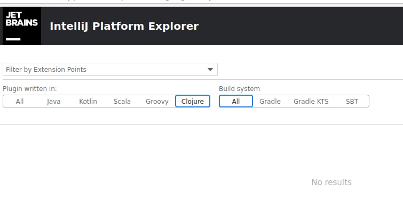The image size is (403, 216).
Task: Click the IntelliJ Platform Explorer title
Action: pos(124,26)
